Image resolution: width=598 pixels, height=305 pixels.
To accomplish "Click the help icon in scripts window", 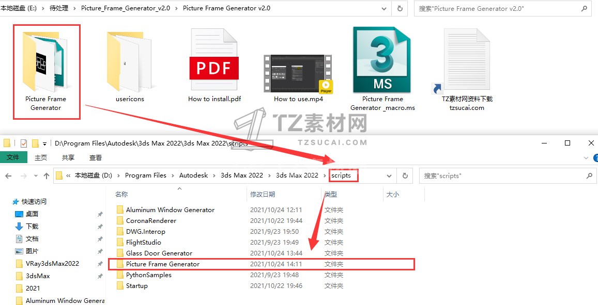I will coord(596,157).
